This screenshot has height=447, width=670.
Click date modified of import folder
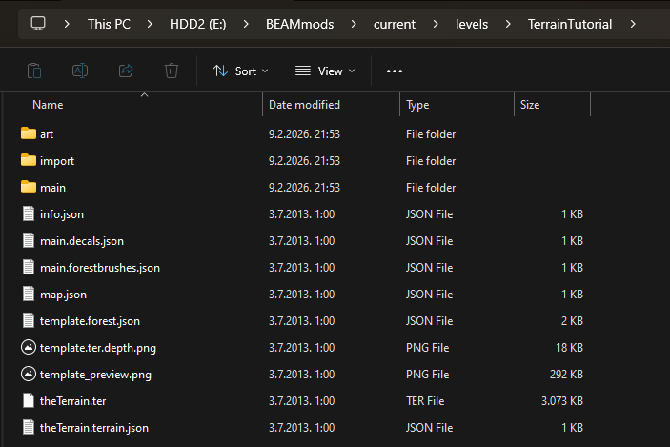[x=304, y=161]
